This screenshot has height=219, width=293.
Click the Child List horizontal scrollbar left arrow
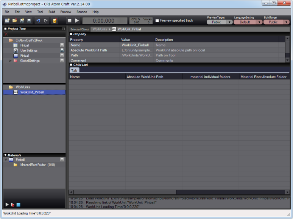71,192
